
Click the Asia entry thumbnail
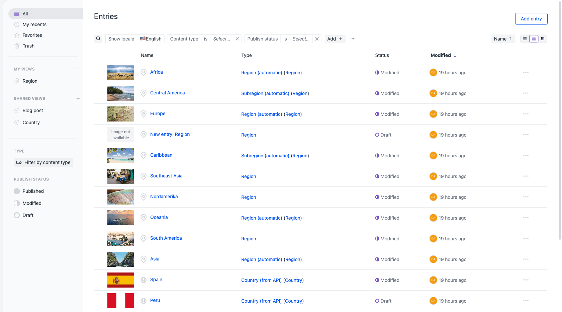(x=121, y=259)
